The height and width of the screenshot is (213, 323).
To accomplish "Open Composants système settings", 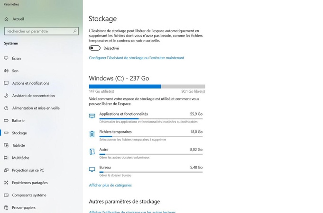I will [x=29, y=195].
